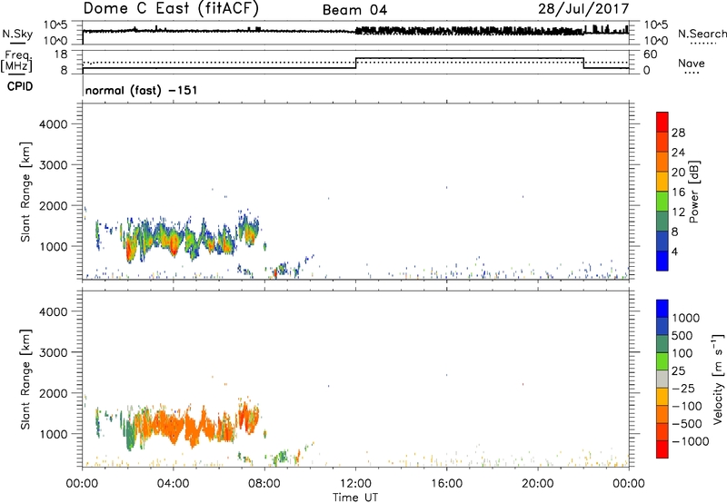Click the '16:00' time tick label
The image size is (727, 503).
pos(446,484)
